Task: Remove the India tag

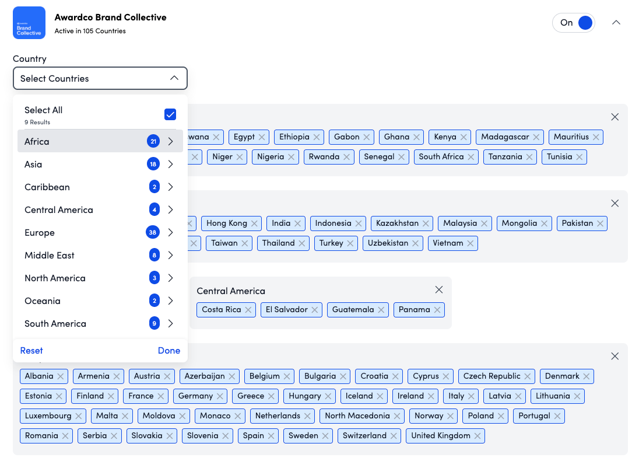Action: [298, 223]
